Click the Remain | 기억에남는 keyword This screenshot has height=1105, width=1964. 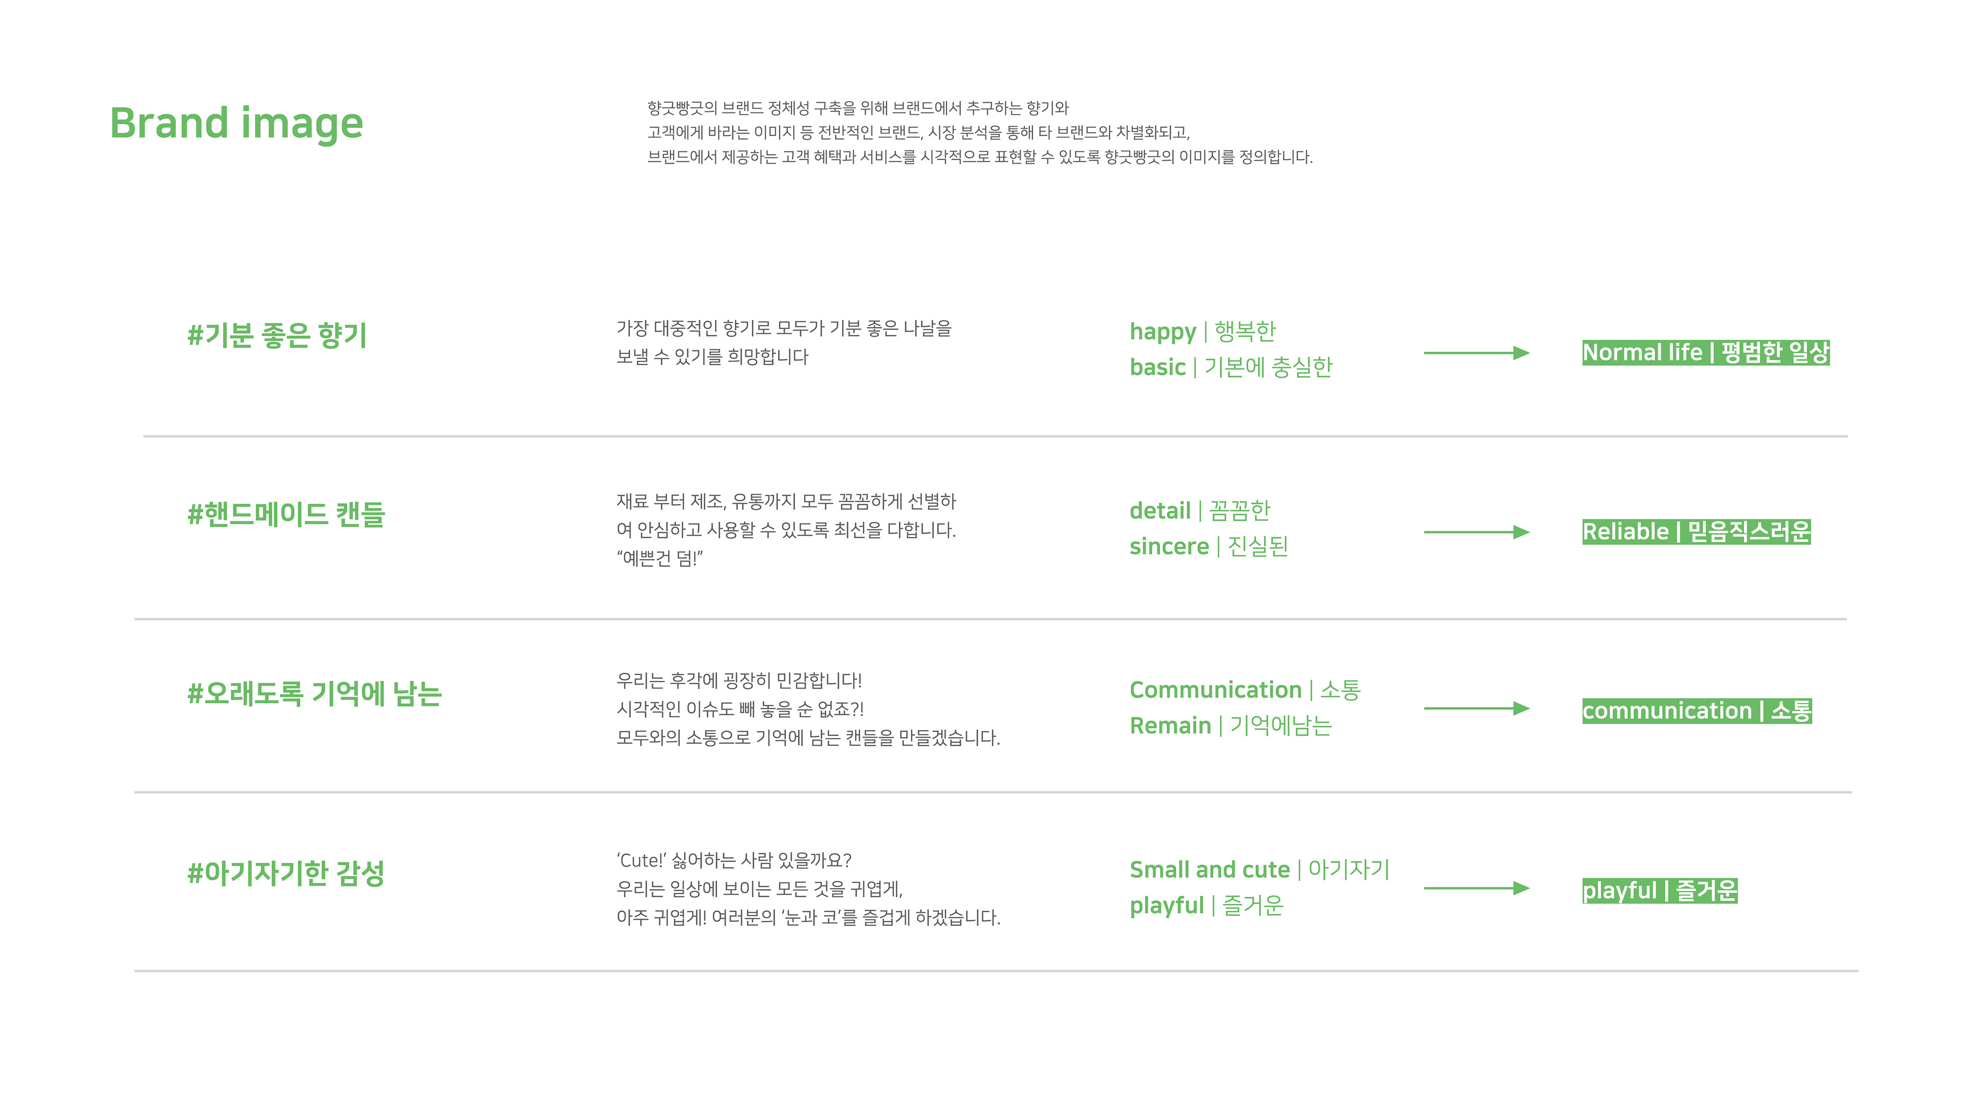1231,725
